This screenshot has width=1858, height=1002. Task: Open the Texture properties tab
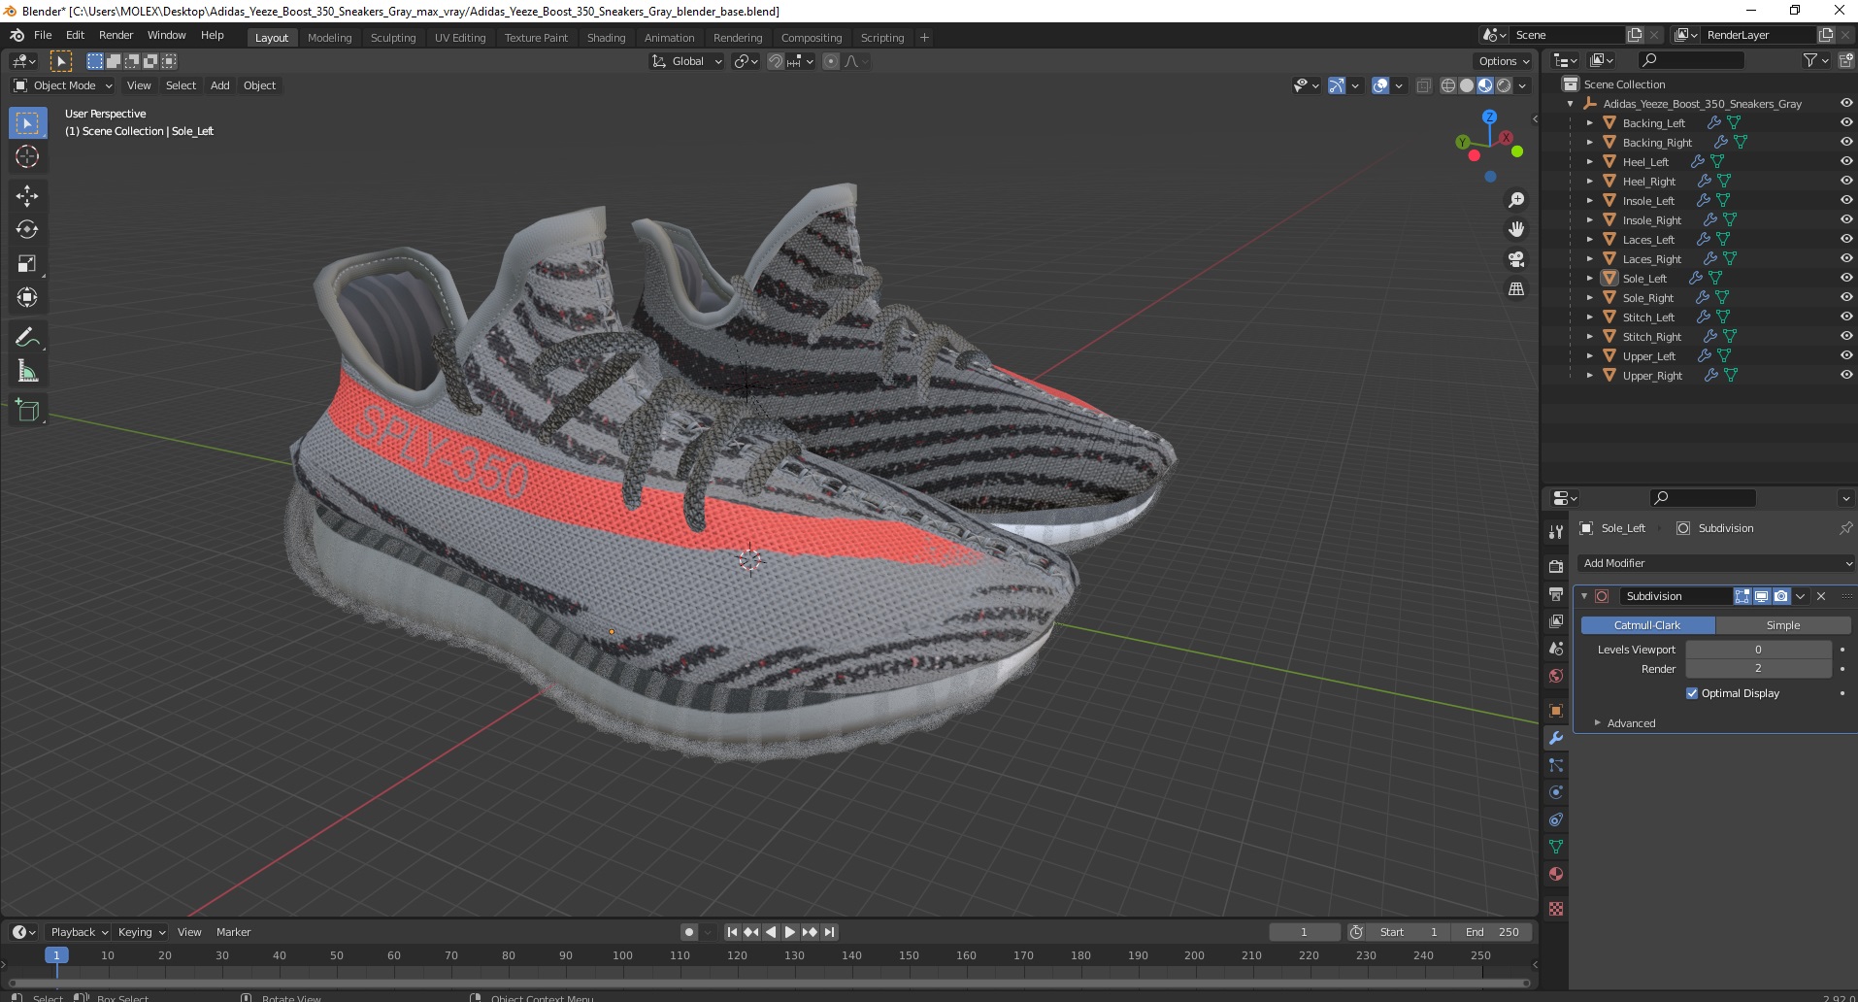(1556, 909)
